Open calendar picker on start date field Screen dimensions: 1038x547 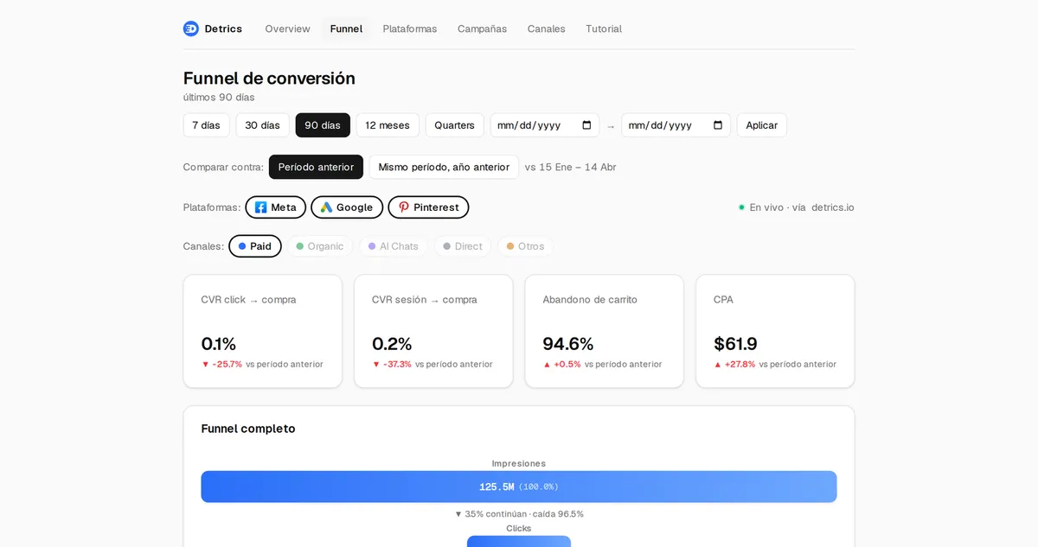click(586, 125)
